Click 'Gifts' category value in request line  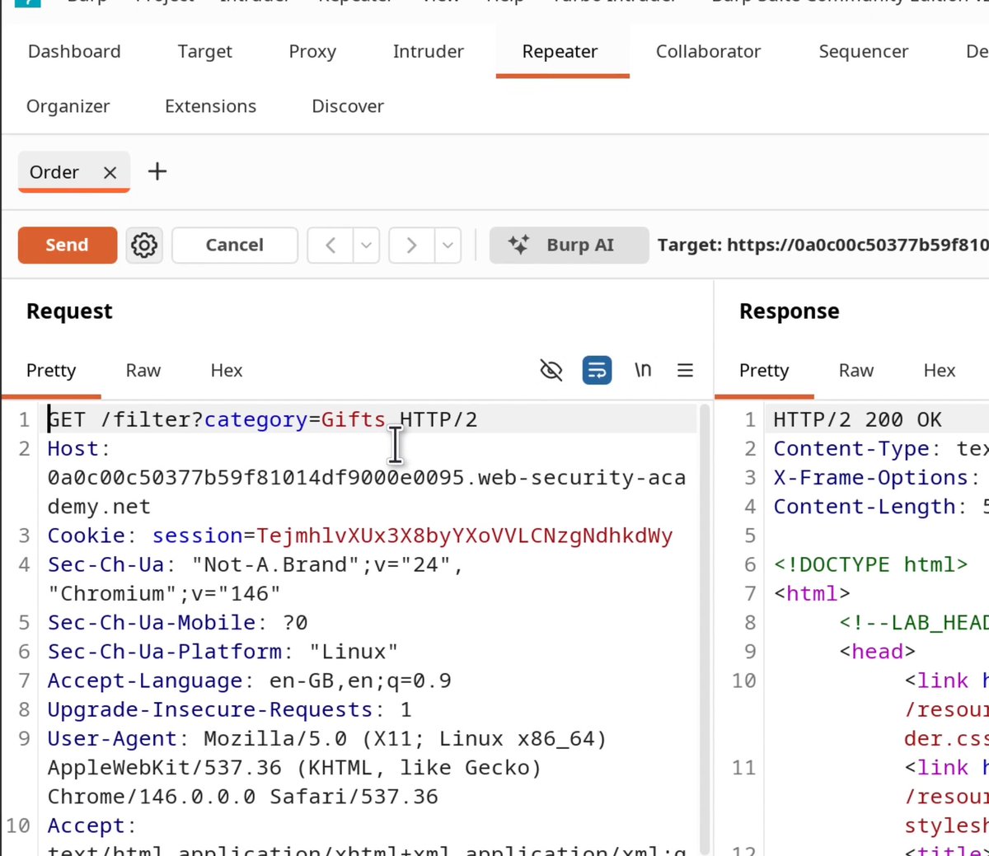(354, 419)
